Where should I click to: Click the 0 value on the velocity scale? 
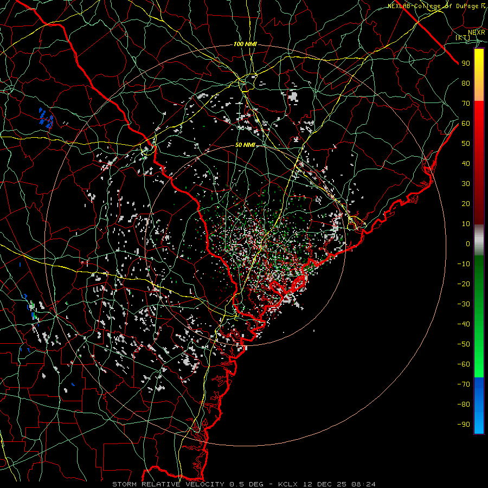468,244
